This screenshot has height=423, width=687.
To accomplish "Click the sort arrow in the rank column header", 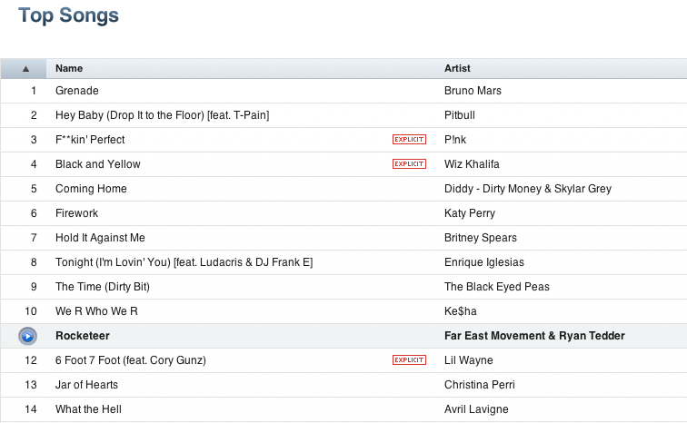I will pyautogui.click(x=25, y=69).
